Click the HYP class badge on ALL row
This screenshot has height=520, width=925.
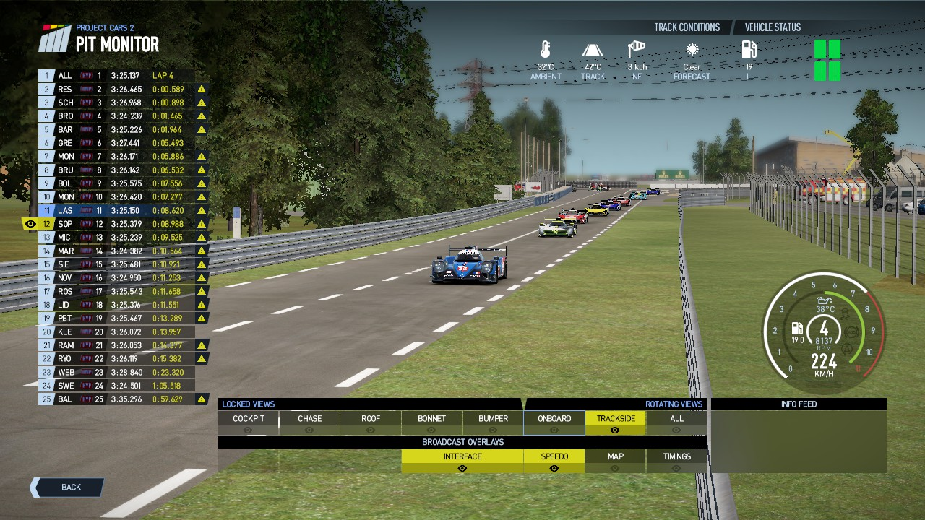[87, 76]
